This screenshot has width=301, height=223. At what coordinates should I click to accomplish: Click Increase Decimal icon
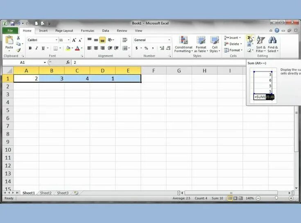(162, 48)
